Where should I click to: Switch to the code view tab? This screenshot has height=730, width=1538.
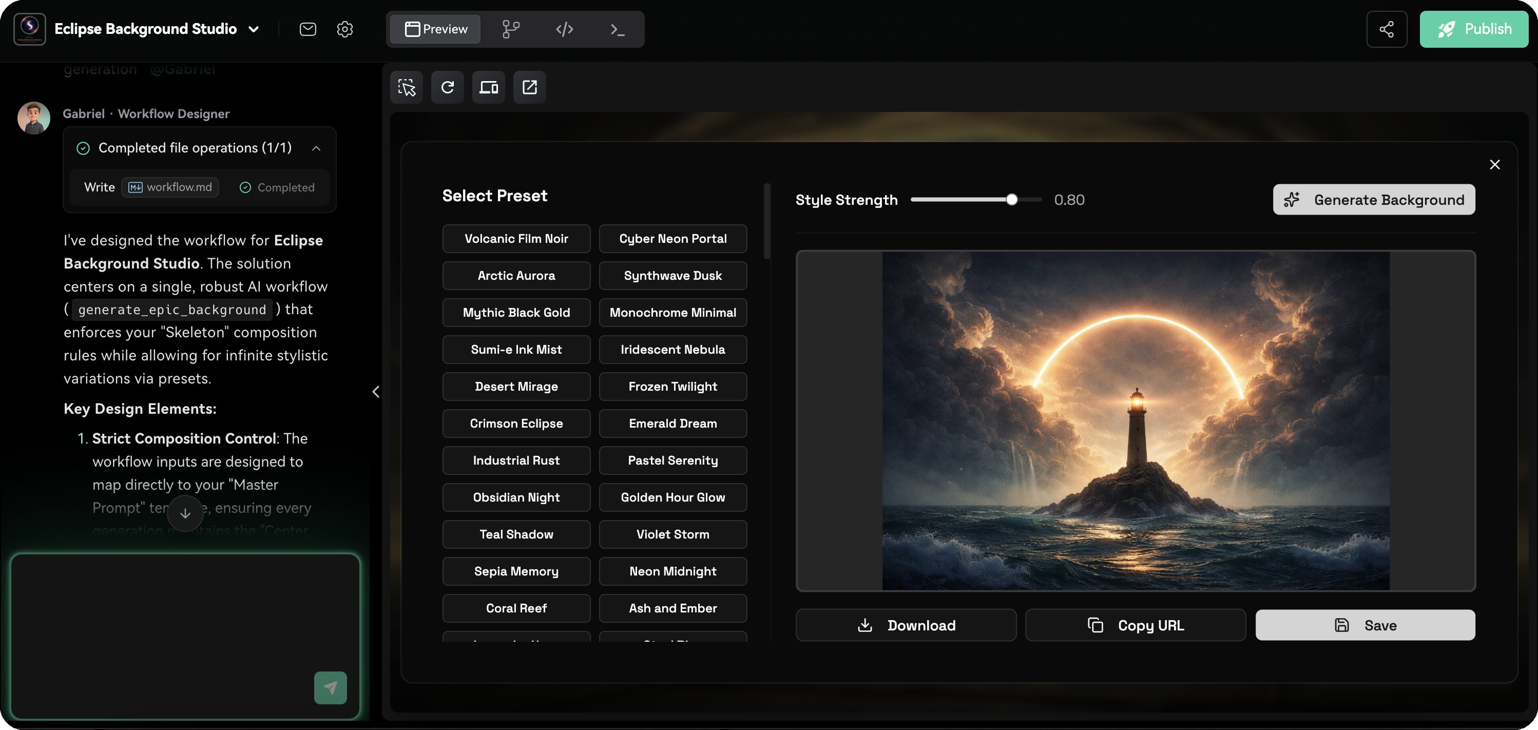(564, 29)
